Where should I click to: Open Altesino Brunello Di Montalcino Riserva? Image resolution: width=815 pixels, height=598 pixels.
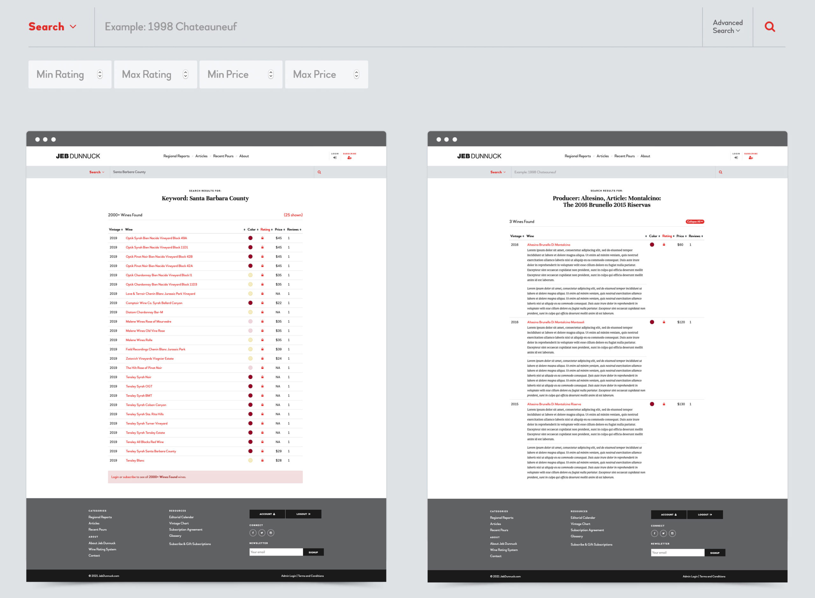[554, 404]
